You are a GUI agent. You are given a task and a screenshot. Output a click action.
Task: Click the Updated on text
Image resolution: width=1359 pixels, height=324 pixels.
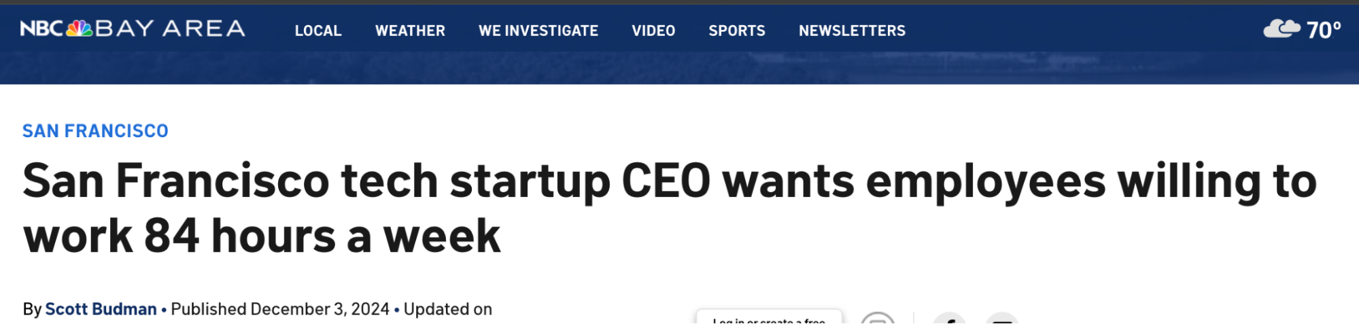[x=448, y=309]
